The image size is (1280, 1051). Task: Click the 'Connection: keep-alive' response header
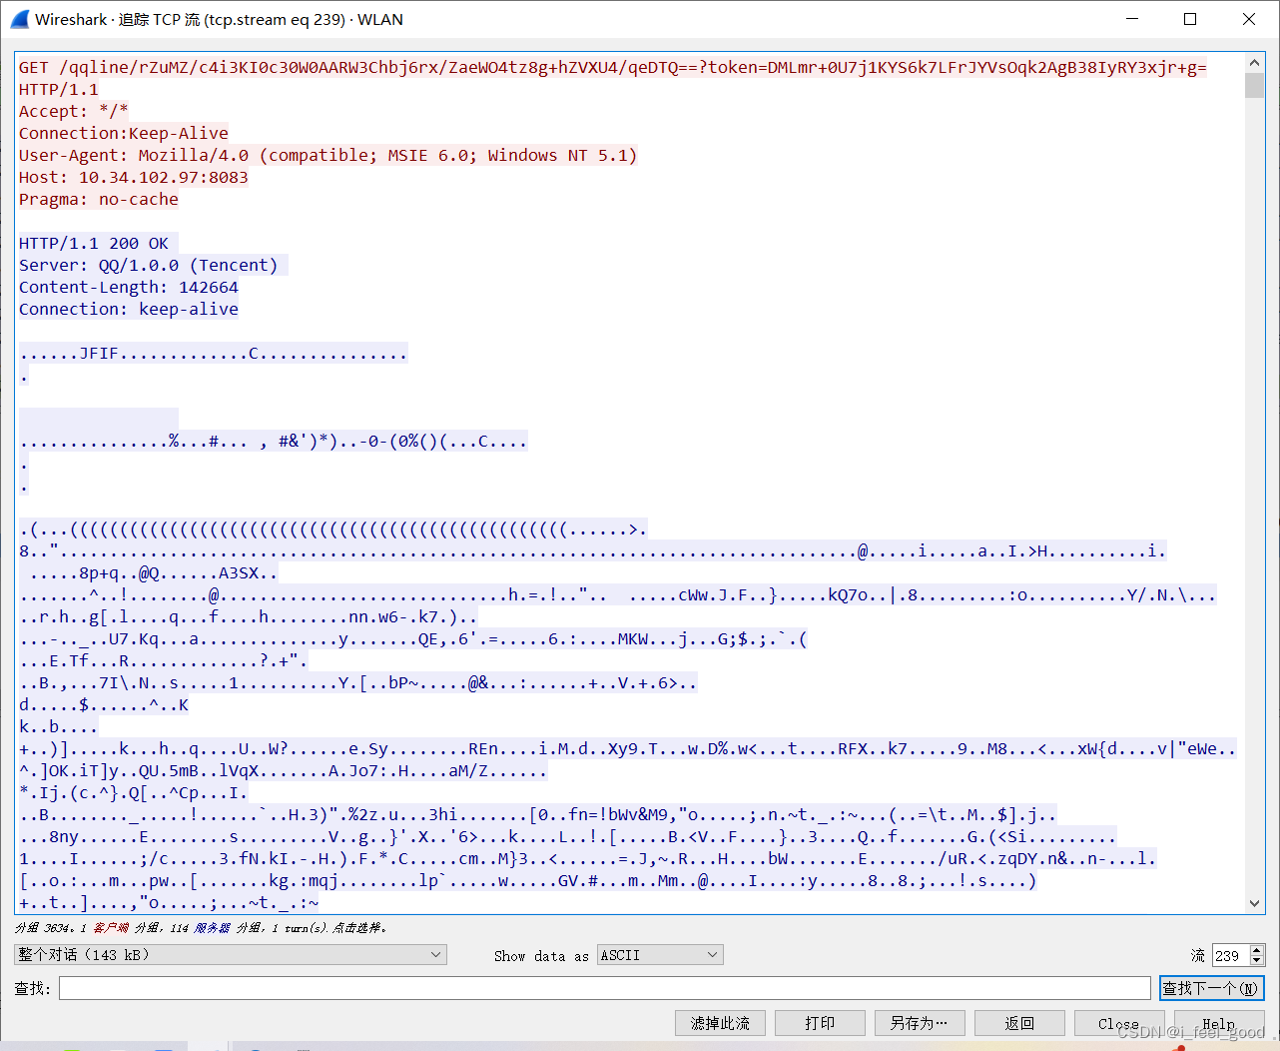coord(129,309)
